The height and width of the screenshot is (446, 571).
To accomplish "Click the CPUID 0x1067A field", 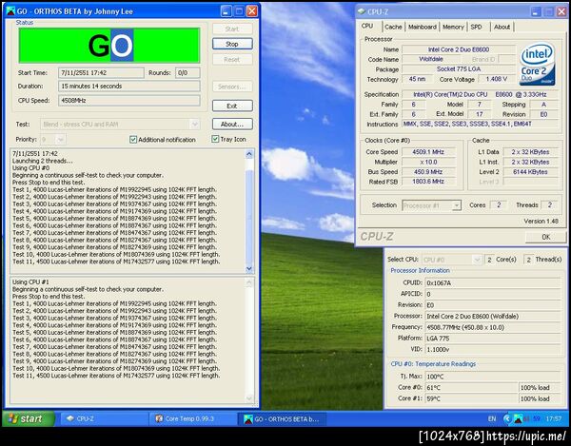I will tap(493, 282).
